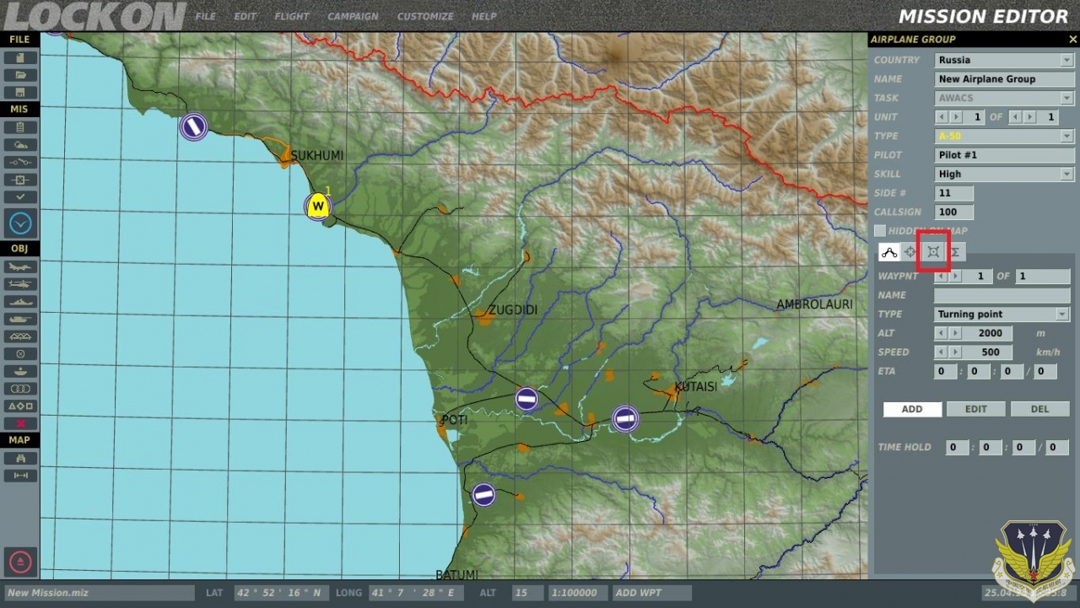Click the EDIT waypoint button
1080x608 pixels.
click(976, 409)
